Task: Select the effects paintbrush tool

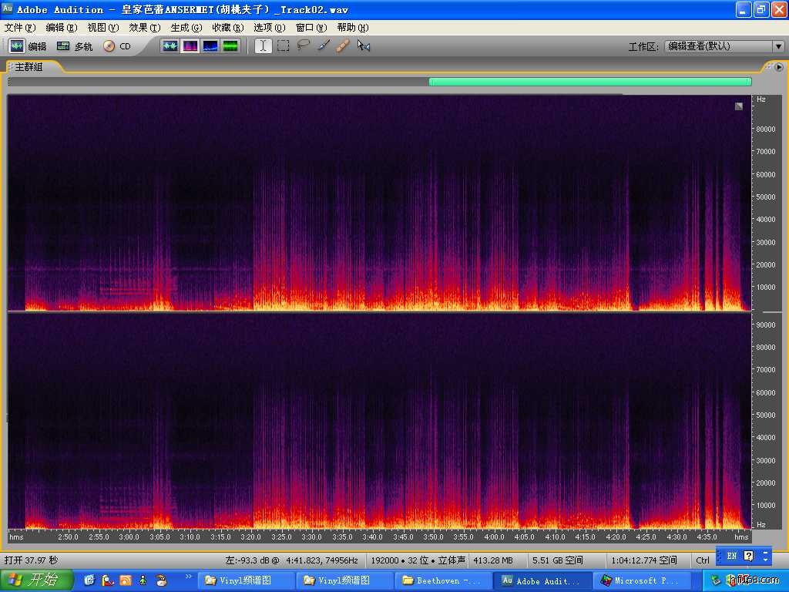Action: click(x=324, y=46)
